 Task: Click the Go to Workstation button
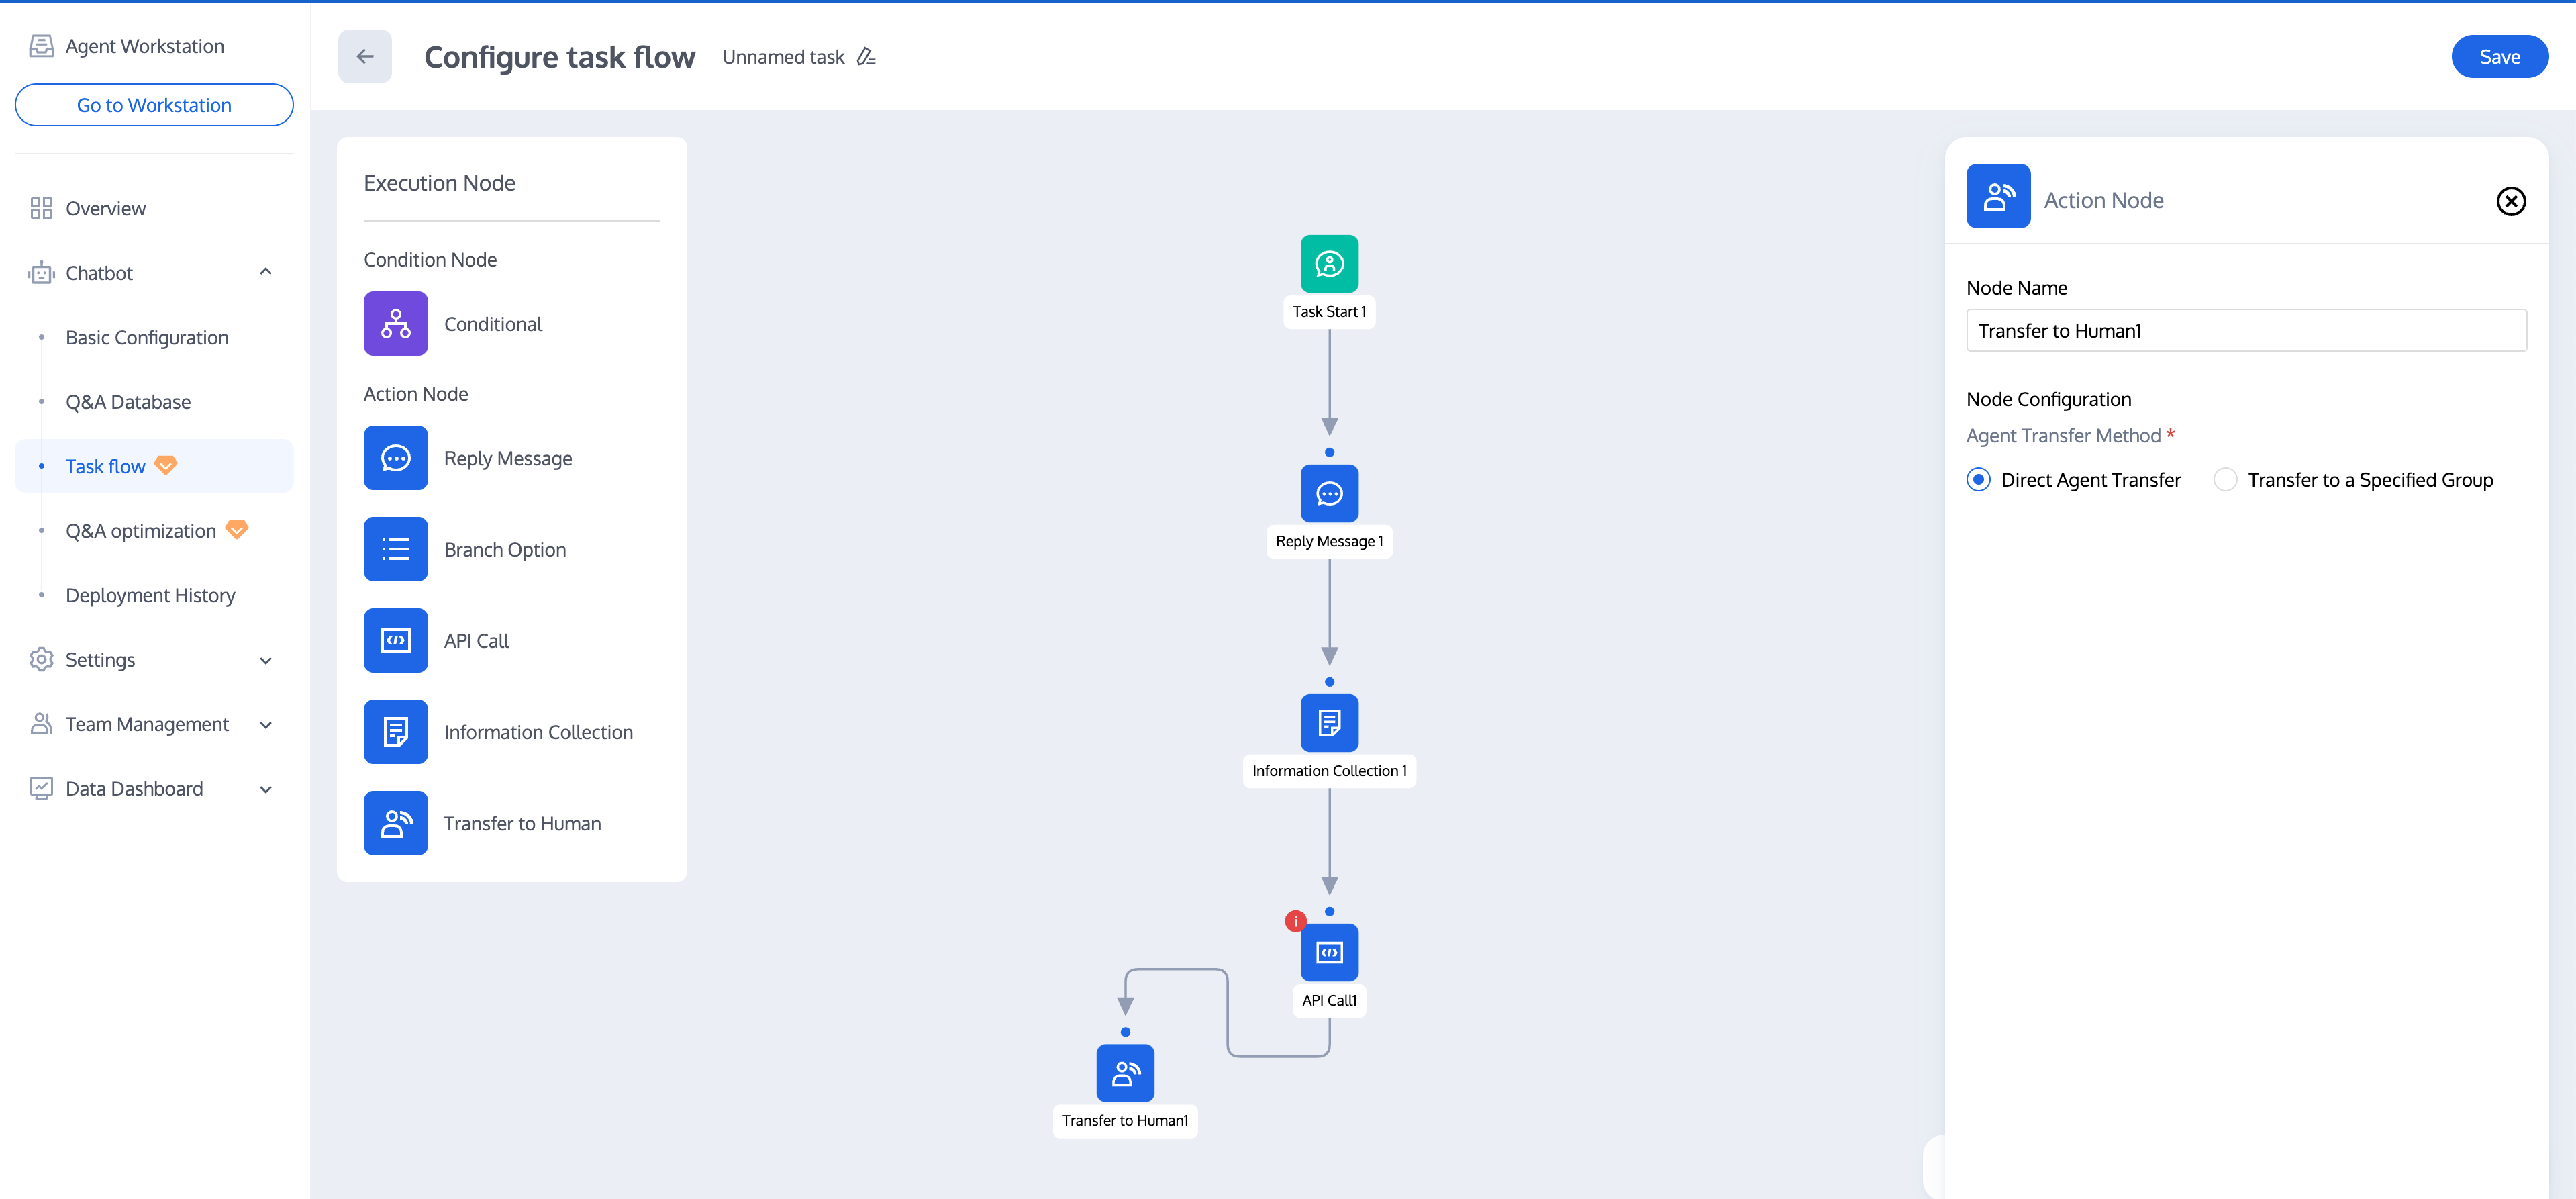154,105
